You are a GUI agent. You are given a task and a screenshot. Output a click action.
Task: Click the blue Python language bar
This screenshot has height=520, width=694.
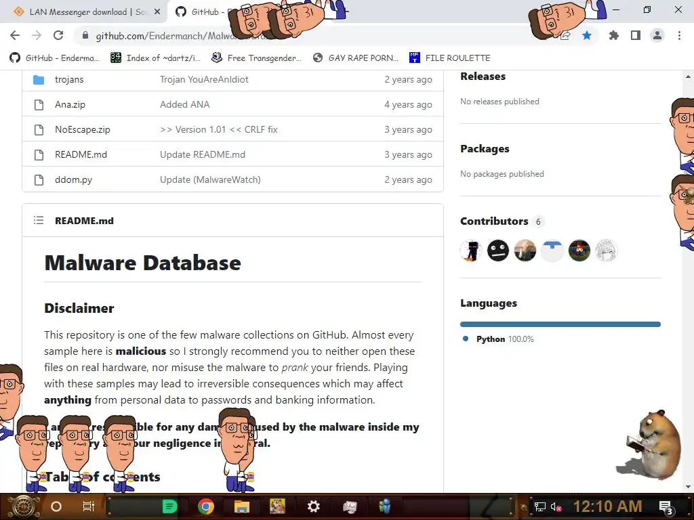pos(560,324)
